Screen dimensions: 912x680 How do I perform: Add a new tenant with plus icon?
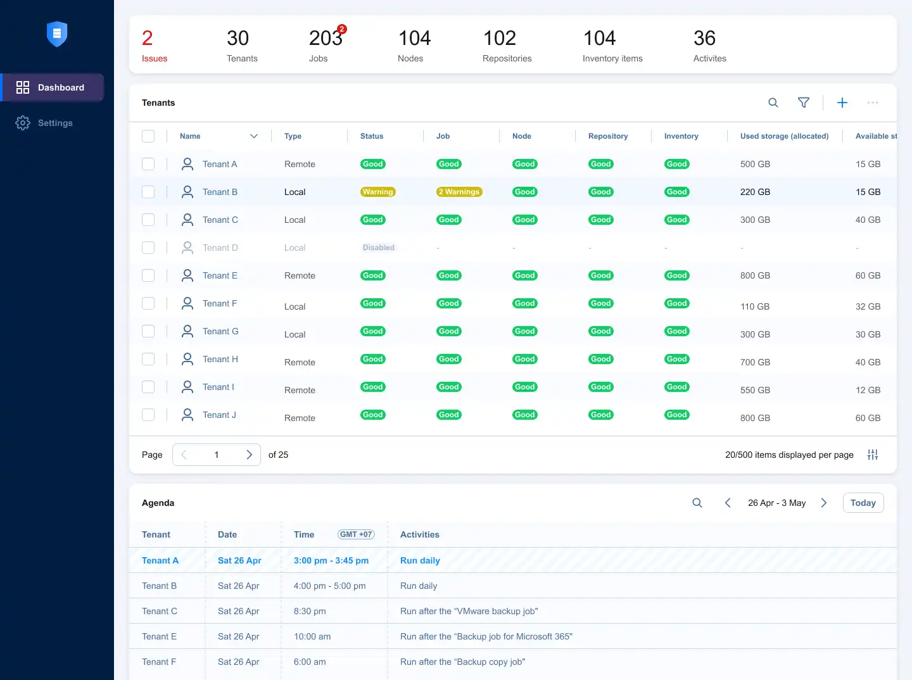pos(842,103)
